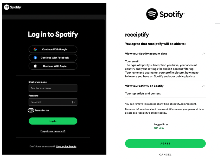The image size is (224, 159).
Task: Select 'Continue With Google' option
Action: pos(53,49)
